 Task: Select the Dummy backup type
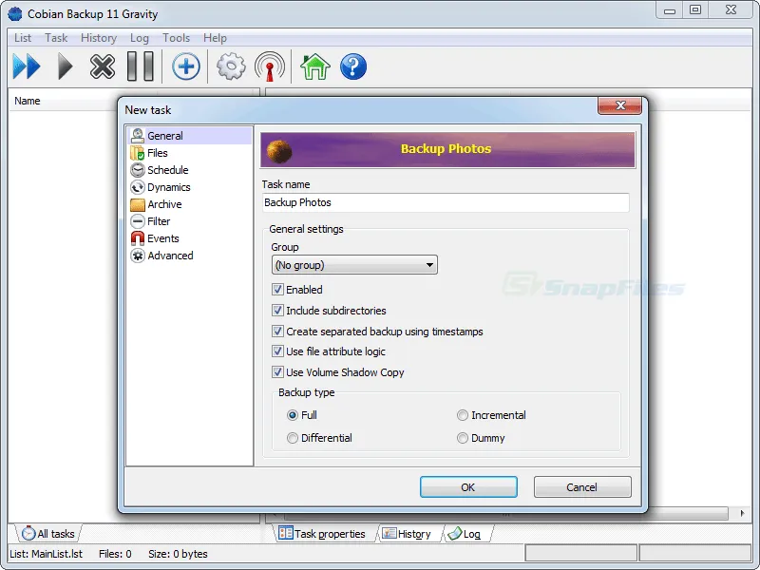pyautogui.click(x=463, y=438)
